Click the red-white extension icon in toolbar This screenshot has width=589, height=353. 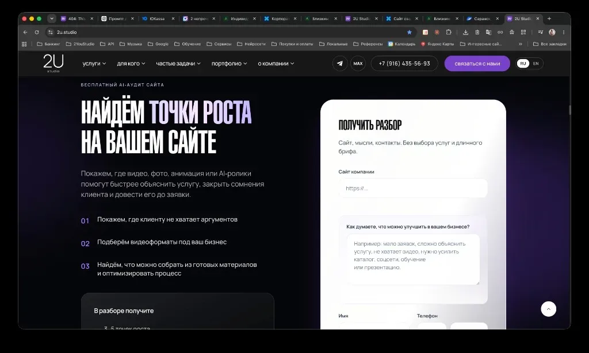point(425,32)
